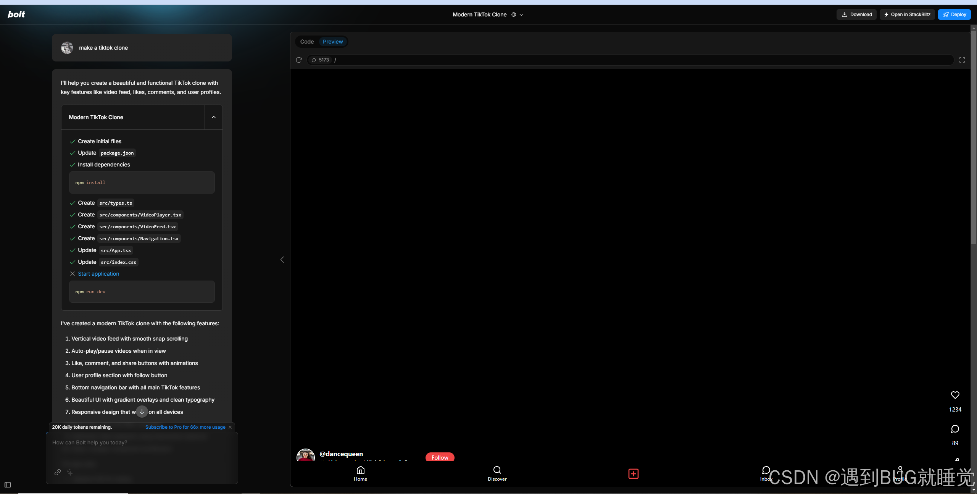Click the Deploy button

pos(954,15)
